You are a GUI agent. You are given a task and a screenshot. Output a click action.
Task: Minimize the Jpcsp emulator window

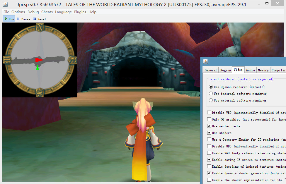pyautogui.click(x=259, y=4)
